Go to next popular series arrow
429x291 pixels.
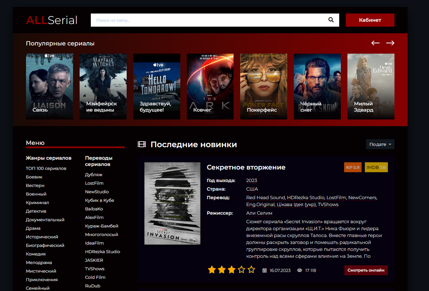(x=390, y=43)
